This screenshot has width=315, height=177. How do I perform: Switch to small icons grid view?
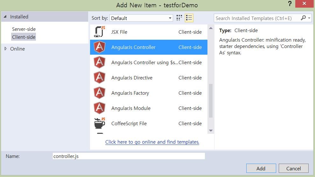(179, 18)
